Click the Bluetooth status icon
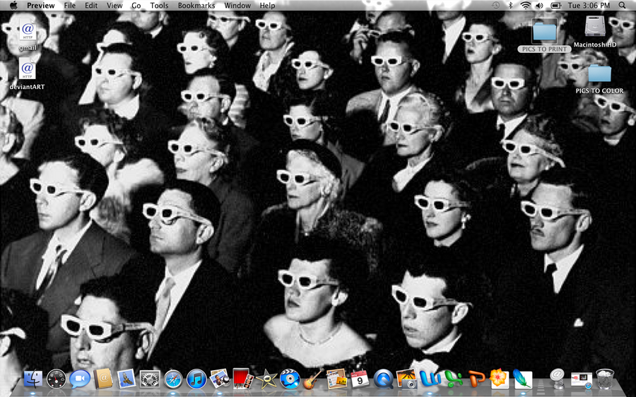This screenshot has height=397, width=636. tap(511, 5)
